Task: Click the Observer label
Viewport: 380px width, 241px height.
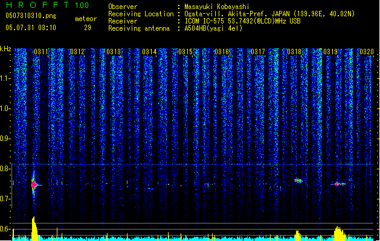Action: (123, 7)
